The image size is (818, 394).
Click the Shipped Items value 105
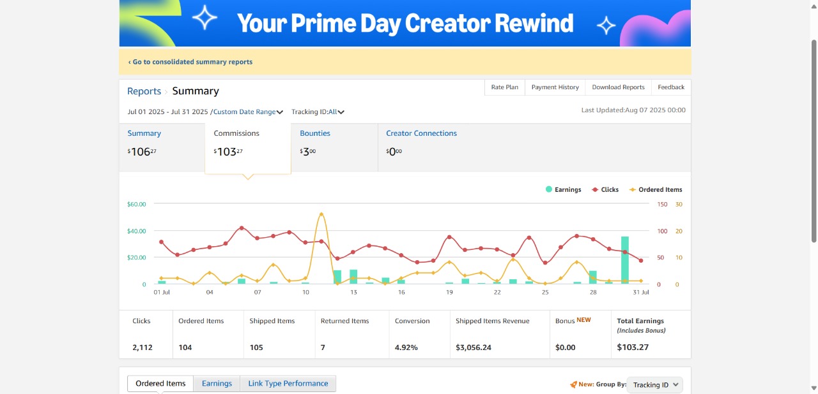pos(256,347)
